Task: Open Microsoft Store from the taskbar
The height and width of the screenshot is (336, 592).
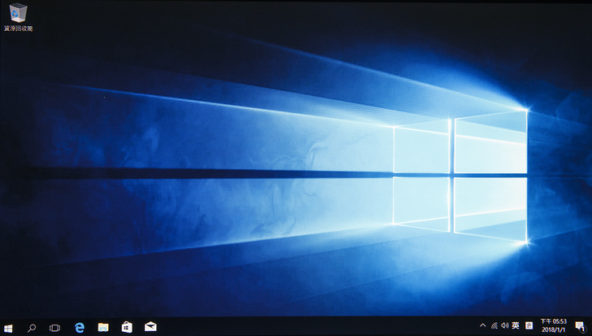Action: pos(127,327)
